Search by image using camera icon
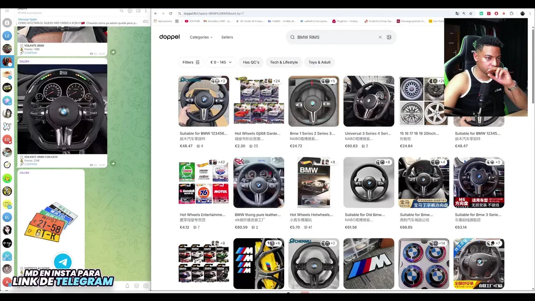535x301 pixels. 389,37
